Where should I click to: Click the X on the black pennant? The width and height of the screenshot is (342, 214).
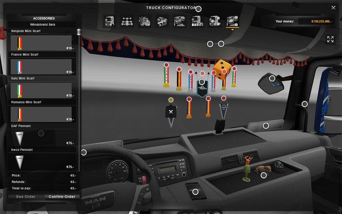pyautogui.click(x=171, y=112)
